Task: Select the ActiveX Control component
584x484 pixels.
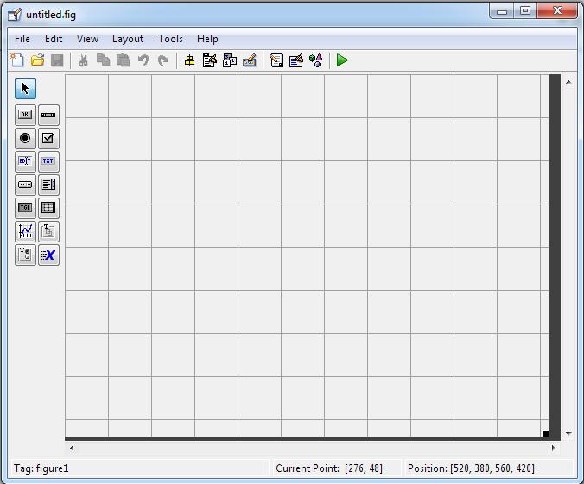Action: (x=48, y=255)
